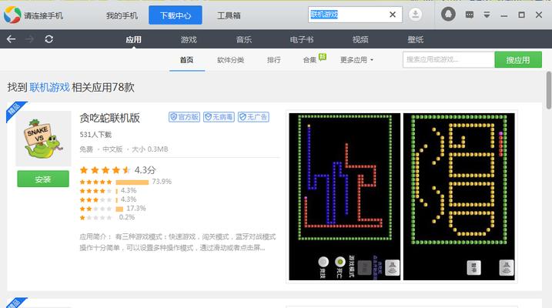Click the 贪吃蛇联机版 snake app icon

tap(43, 139)
